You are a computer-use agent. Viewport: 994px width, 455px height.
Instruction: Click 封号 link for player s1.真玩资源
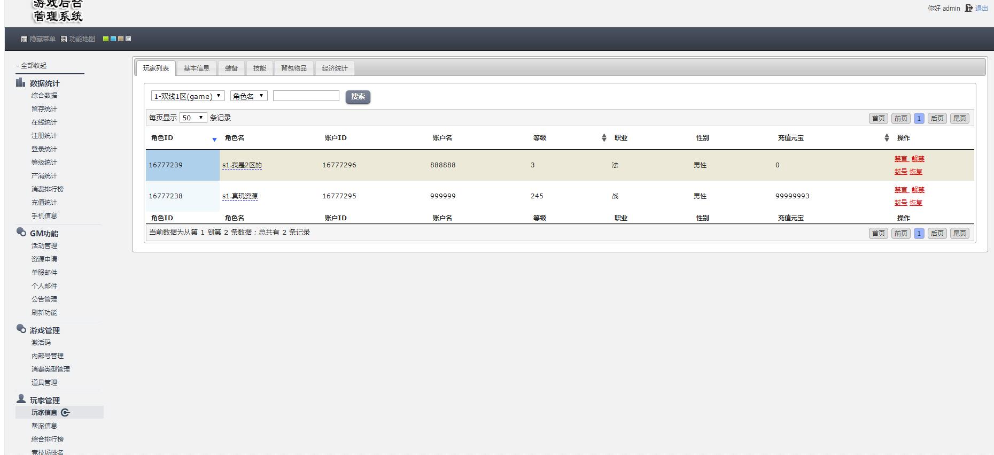pos(900,203)
